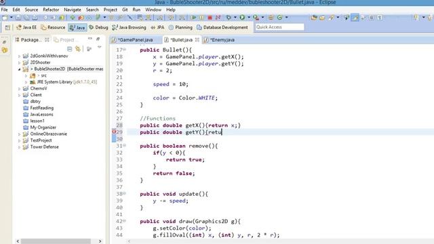Image resolution: width=434 pixels, height=244 pixels.
Task: Click Package Explorer horizontal scrollbar right arrow
Action: tap(100, 241)
